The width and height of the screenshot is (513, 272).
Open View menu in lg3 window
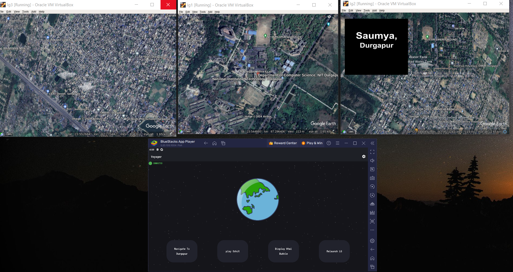[17, 12]
